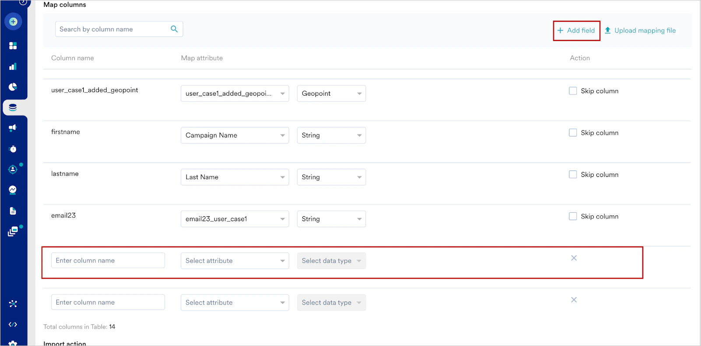
Task: Open the Last Name attribute dropdown
Action: (x=235, y=177)
